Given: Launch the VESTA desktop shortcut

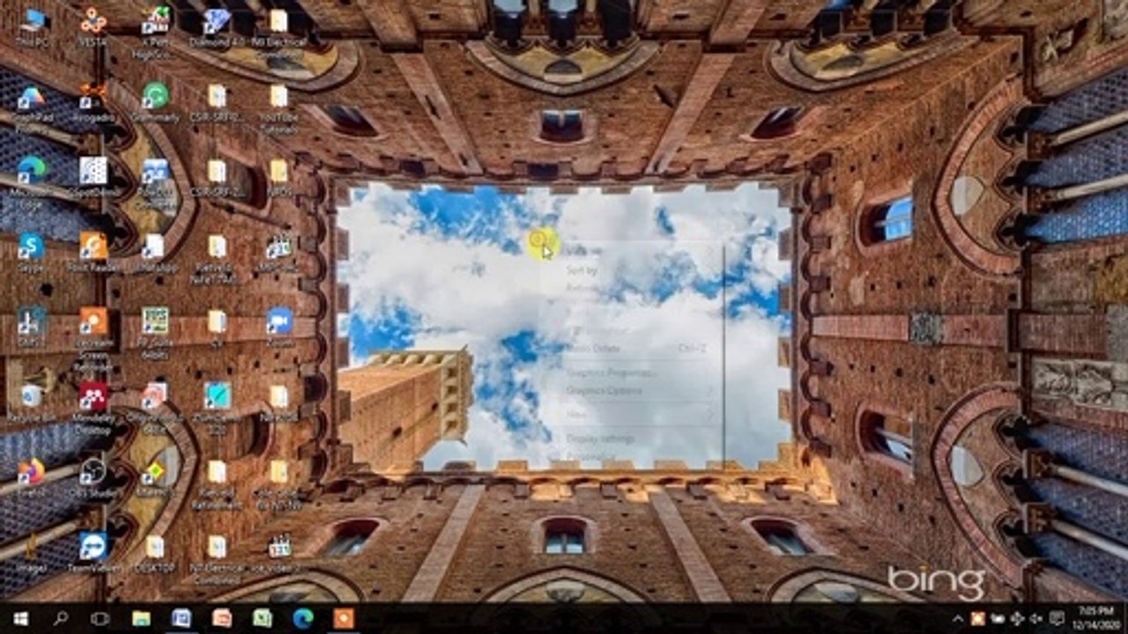Looking at the screenshot, I should click(x=93, y=26).
